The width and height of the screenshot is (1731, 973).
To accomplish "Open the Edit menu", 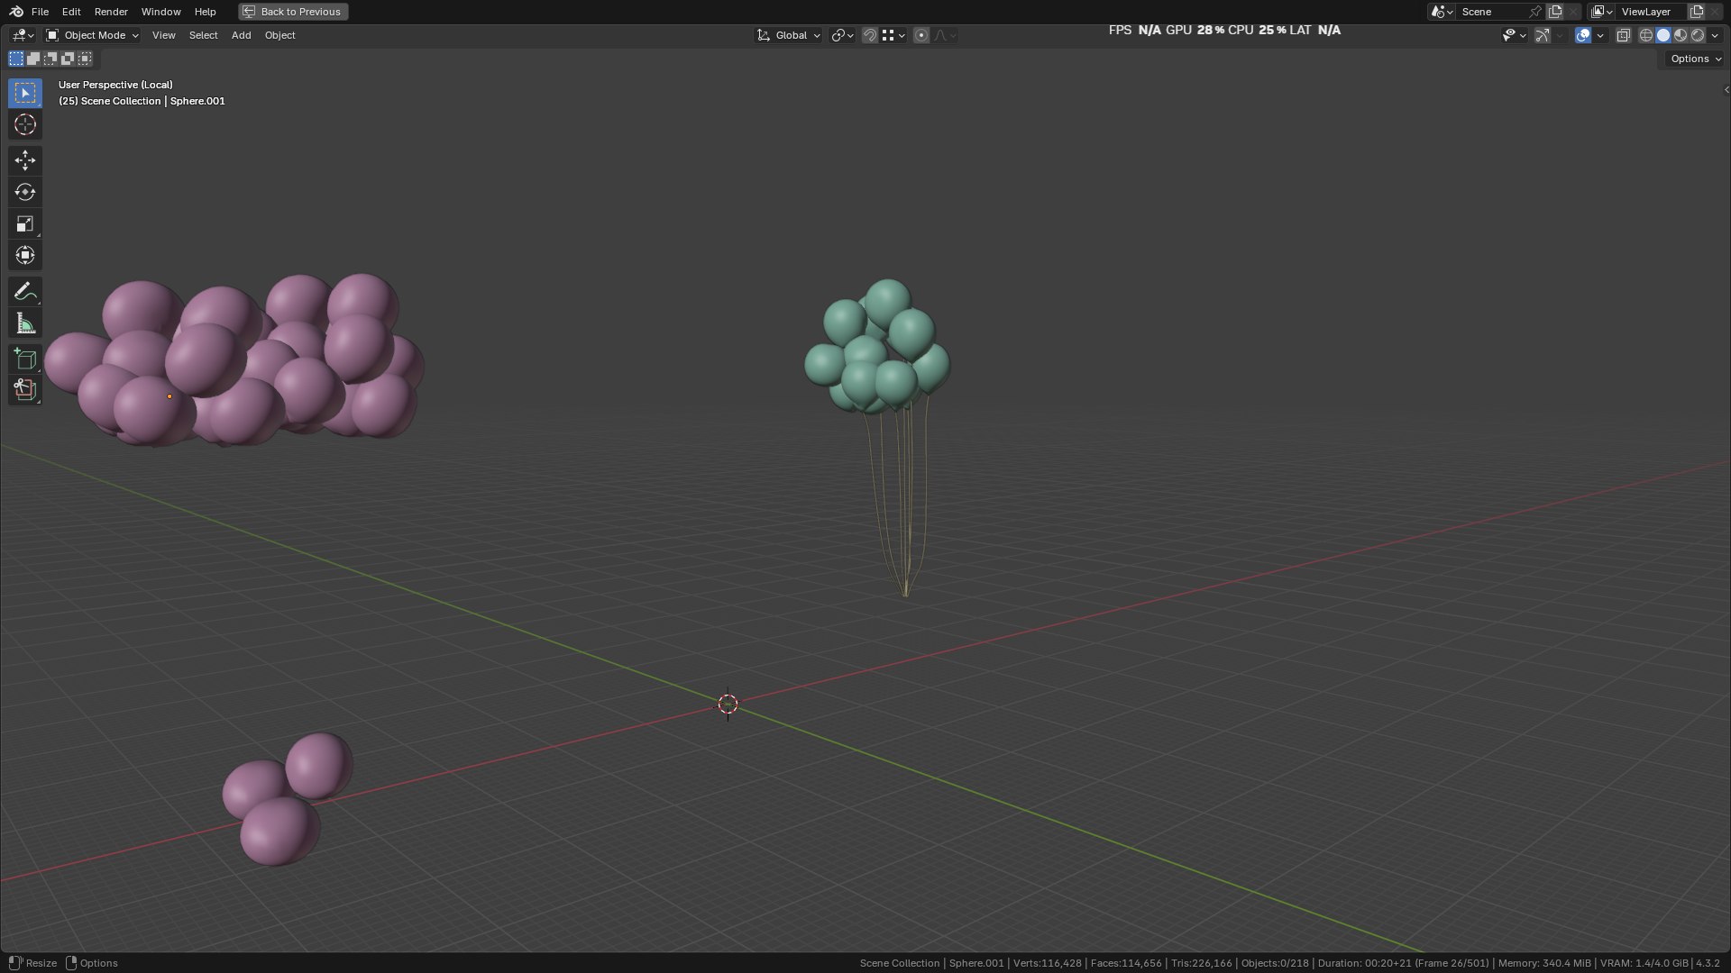I will pyautogui.click(x=71, y=12).
